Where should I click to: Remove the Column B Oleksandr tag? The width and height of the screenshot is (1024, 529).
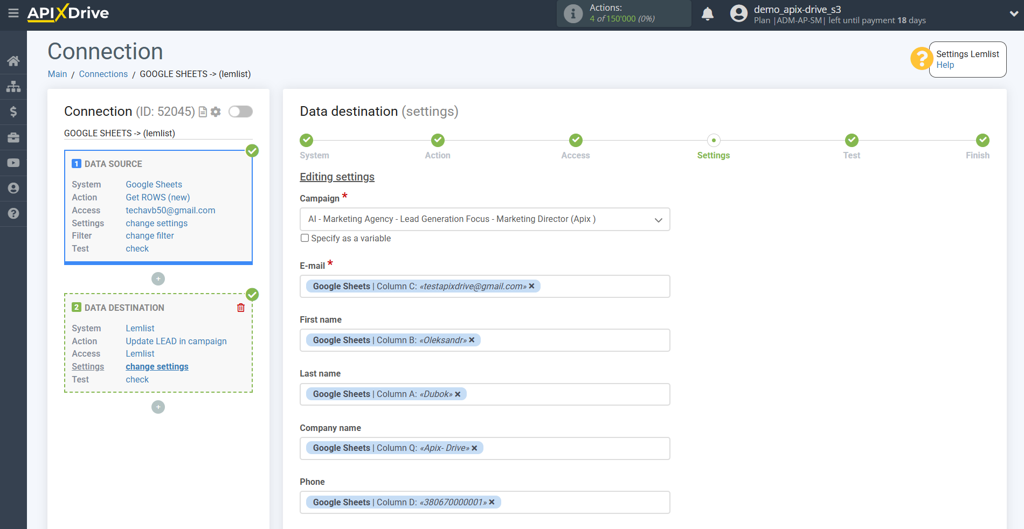pos(472,340)
